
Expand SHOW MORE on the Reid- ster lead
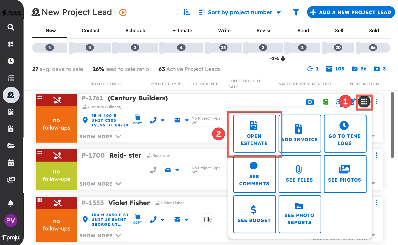101,184
